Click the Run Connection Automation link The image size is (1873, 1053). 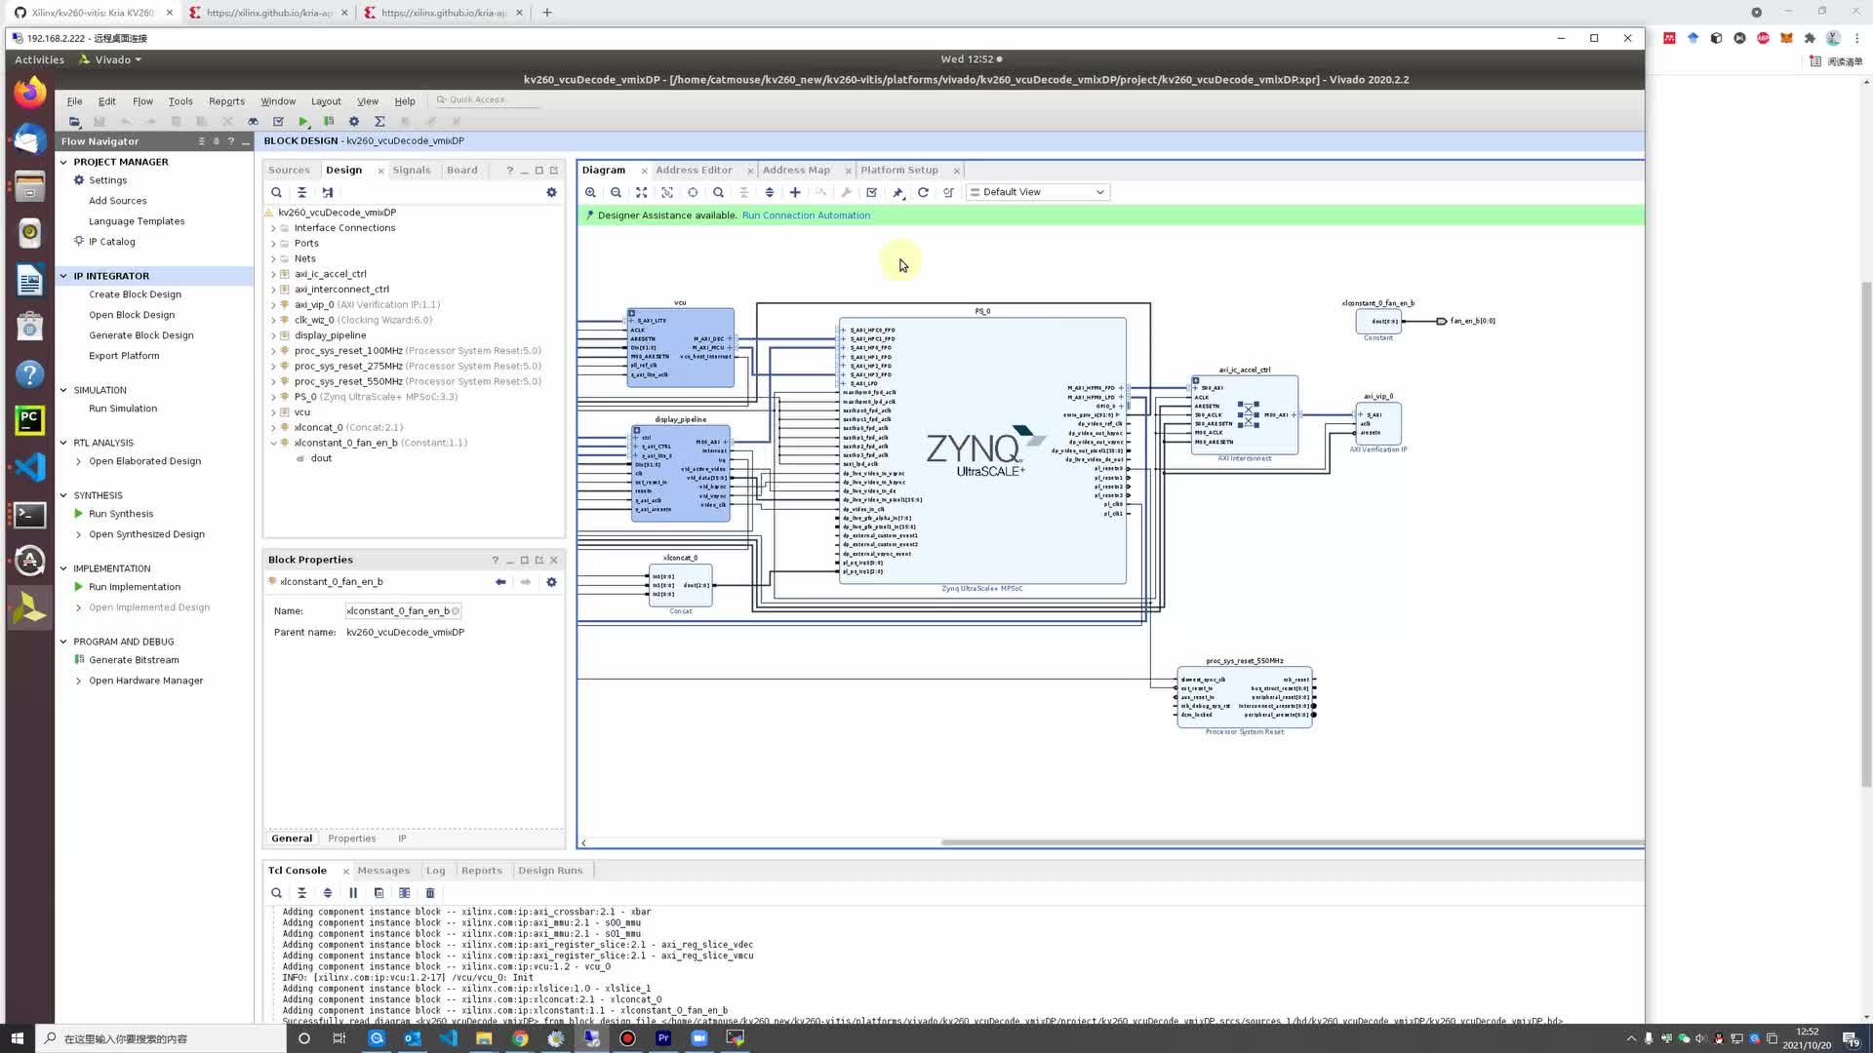pos(804,214)
